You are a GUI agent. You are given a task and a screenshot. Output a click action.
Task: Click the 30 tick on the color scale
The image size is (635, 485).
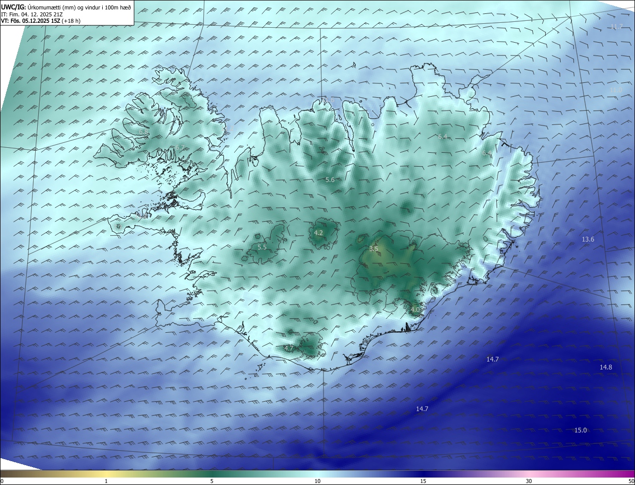pyautogui.click(x=529, y=481)
